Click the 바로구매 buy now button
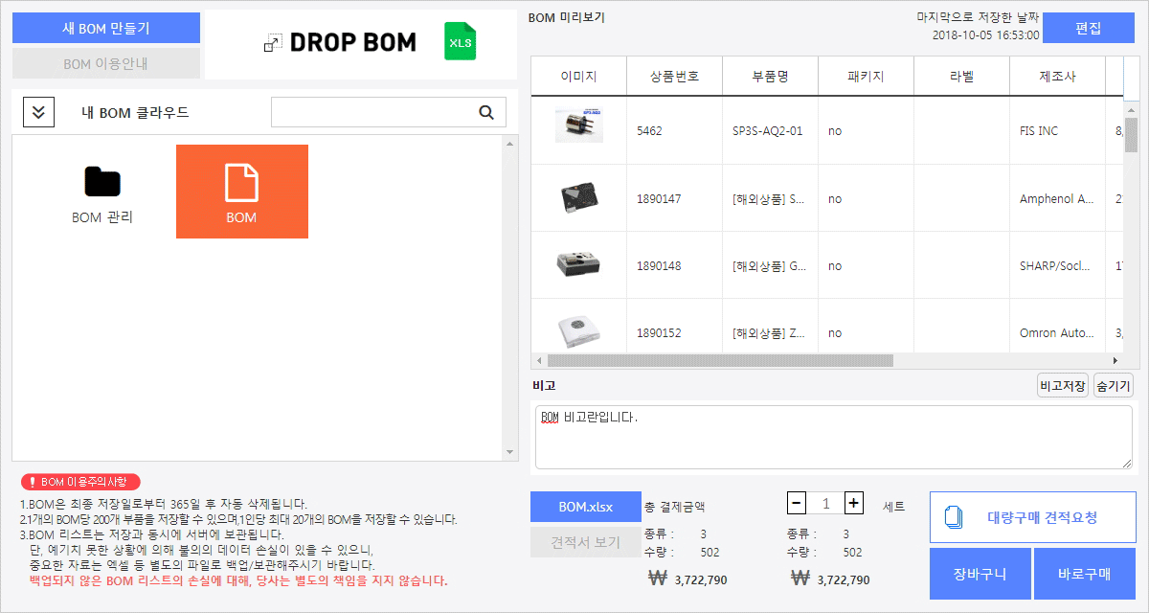The width and height of the screenshot is (1149, 613). (x=1084, y=574)
